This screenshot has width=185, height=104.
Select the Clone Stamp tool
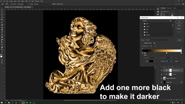(2, 25)
